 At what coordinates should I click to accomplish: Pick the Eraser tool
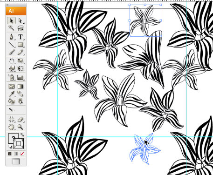coord(21,120)
